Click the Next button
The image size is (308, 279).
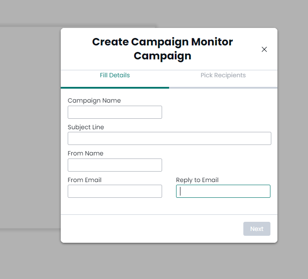257,229
